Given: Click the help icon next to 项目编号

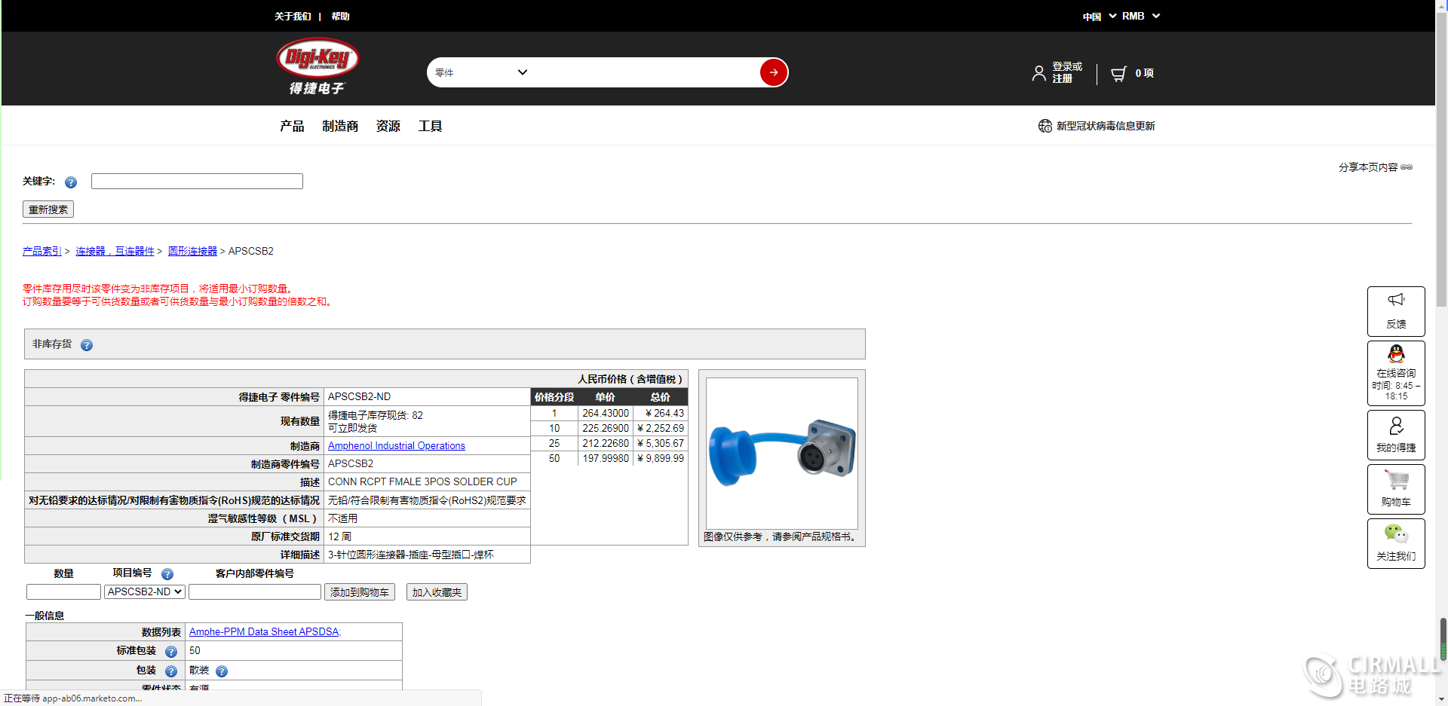Looking at the screenshot, I should pyautogui.click(x=167, y=574).
